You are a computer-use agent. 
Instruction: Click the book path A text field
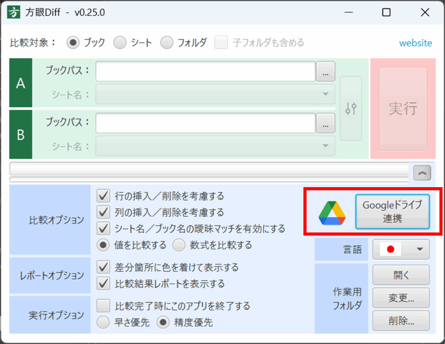[x=205, y=72]
